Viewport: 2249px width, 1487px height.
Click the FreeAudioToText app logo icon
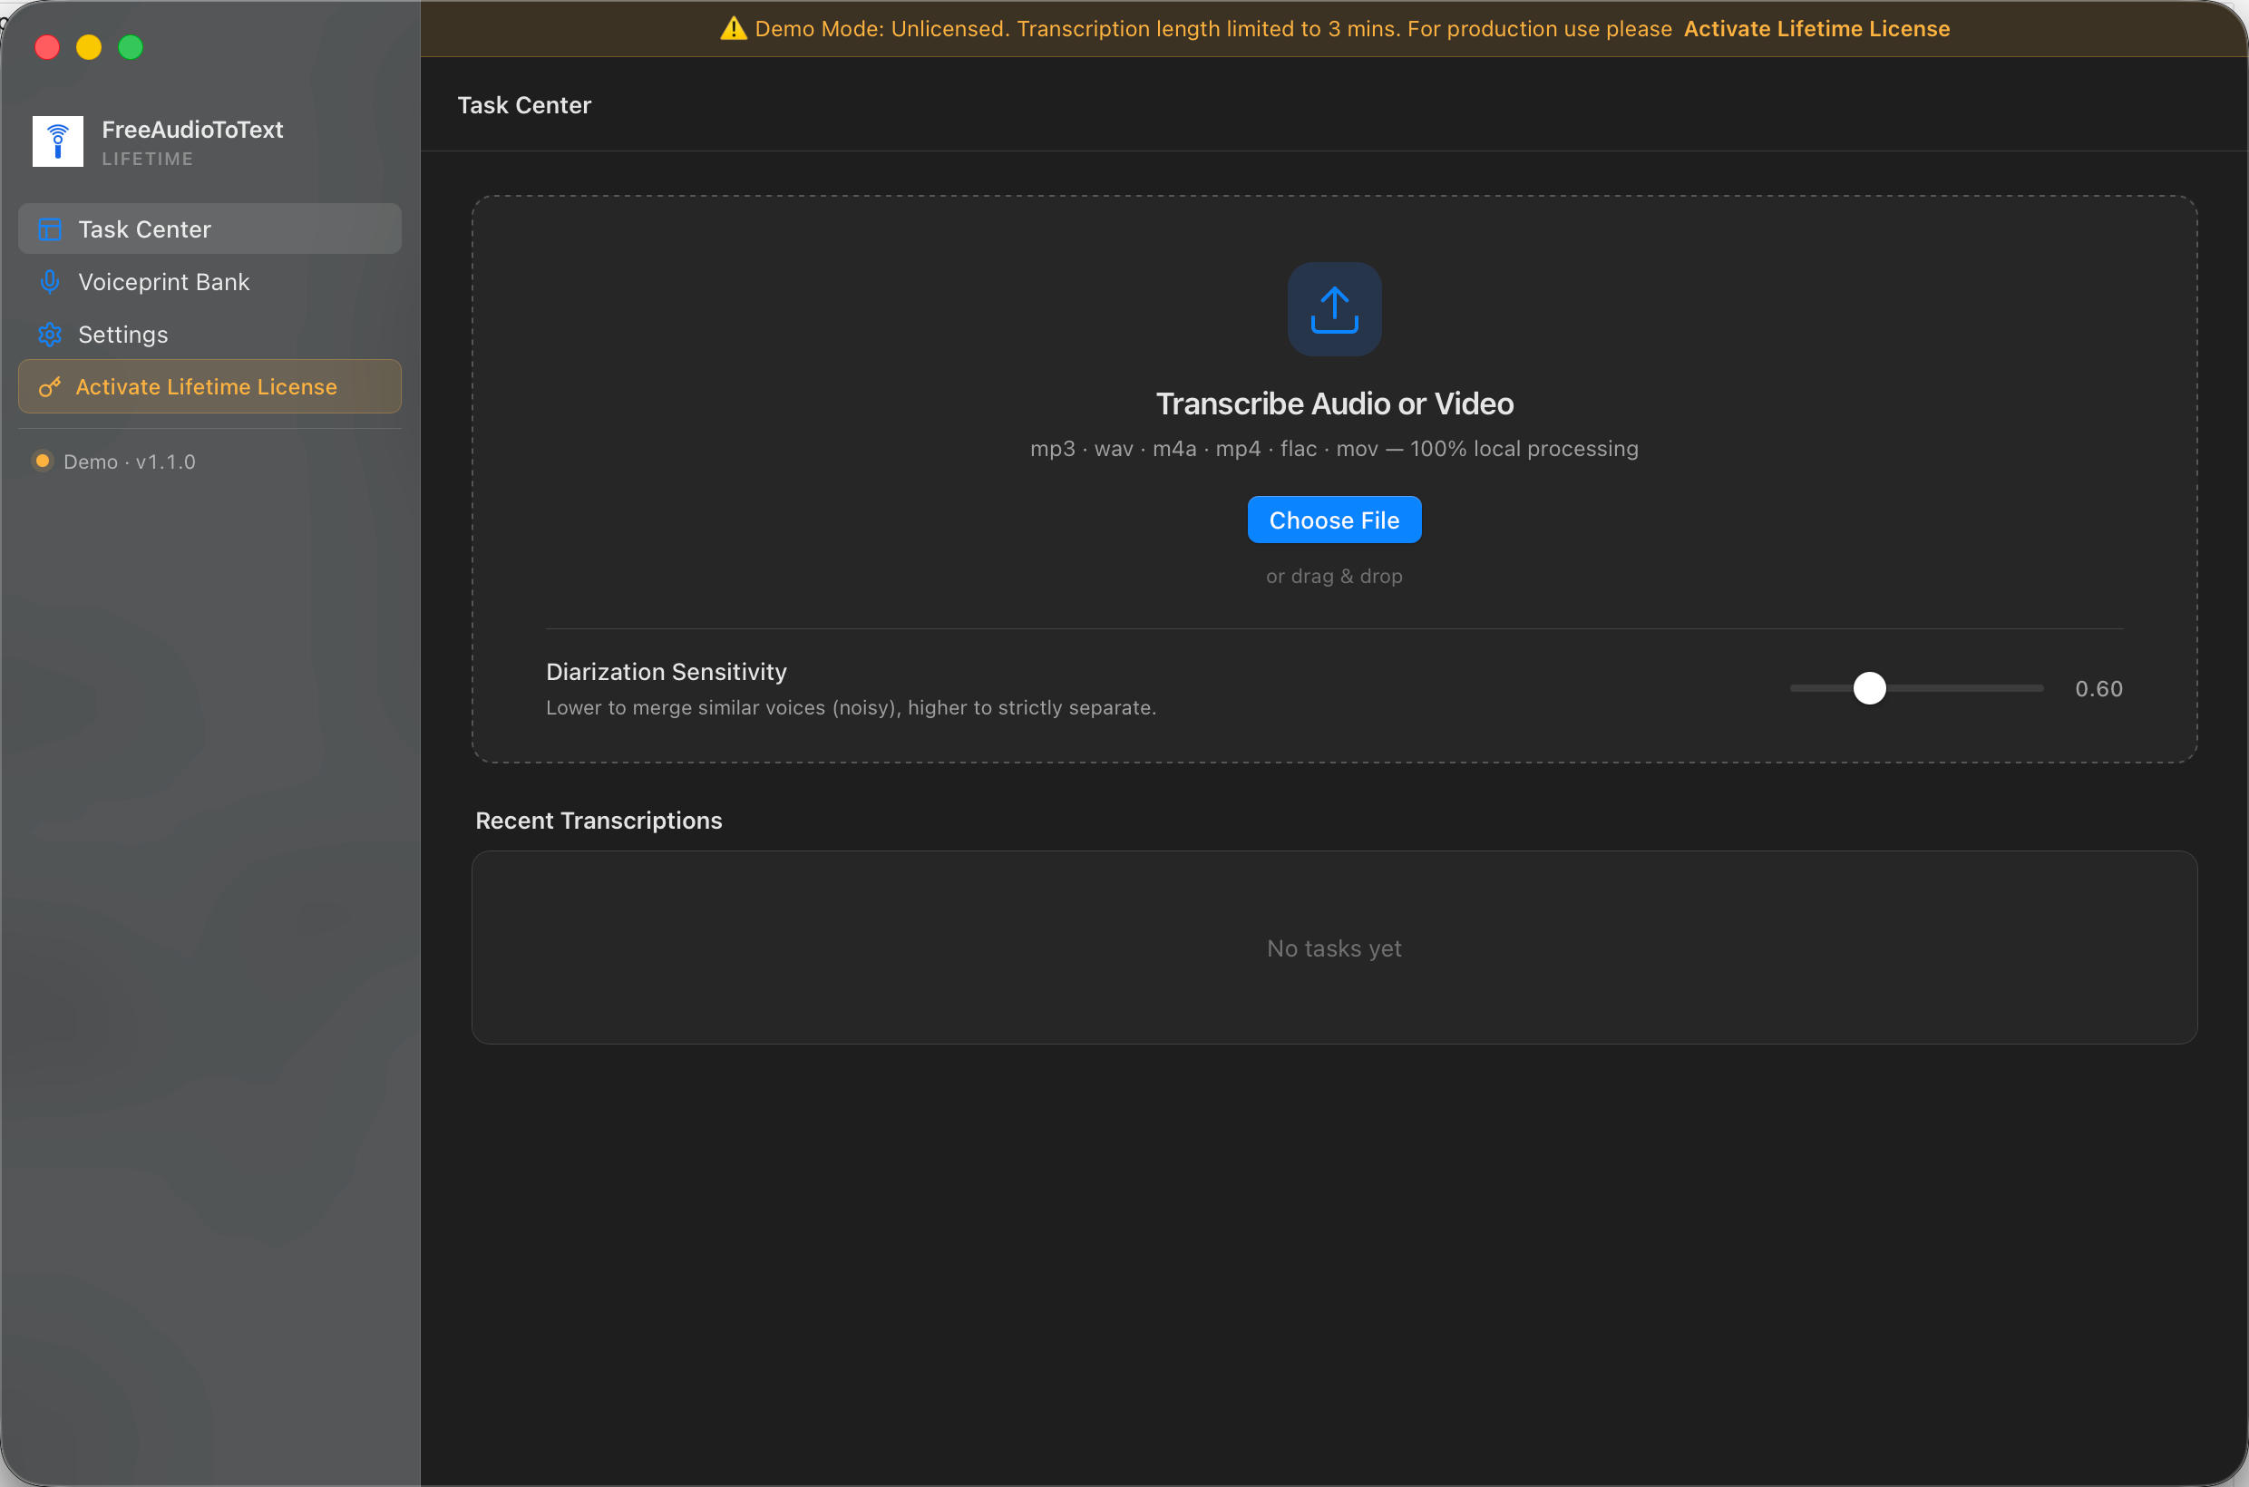coord(58,141)
